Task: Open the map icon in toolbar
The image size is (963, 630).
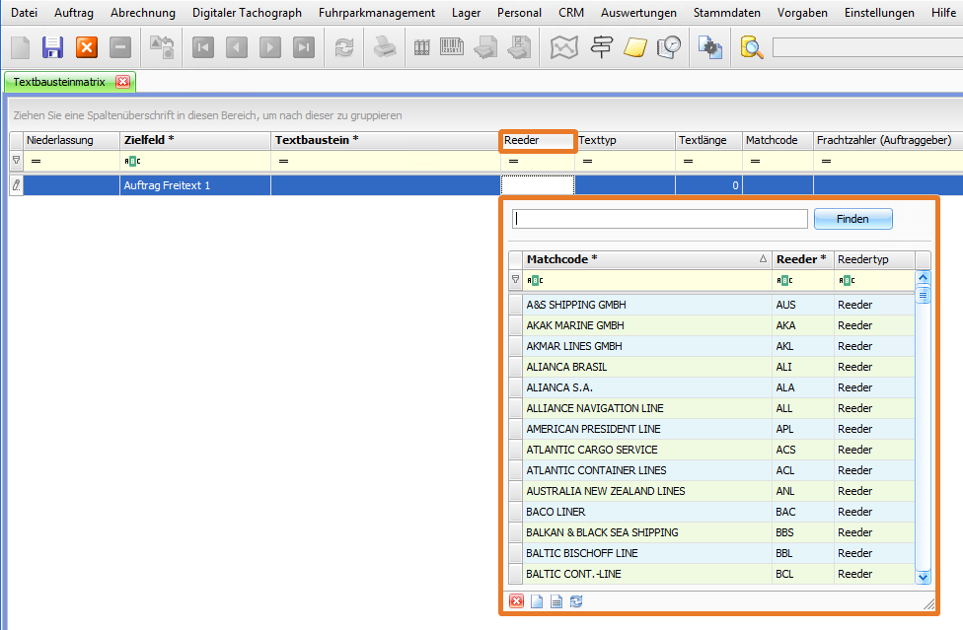Action: pos(563,47)
